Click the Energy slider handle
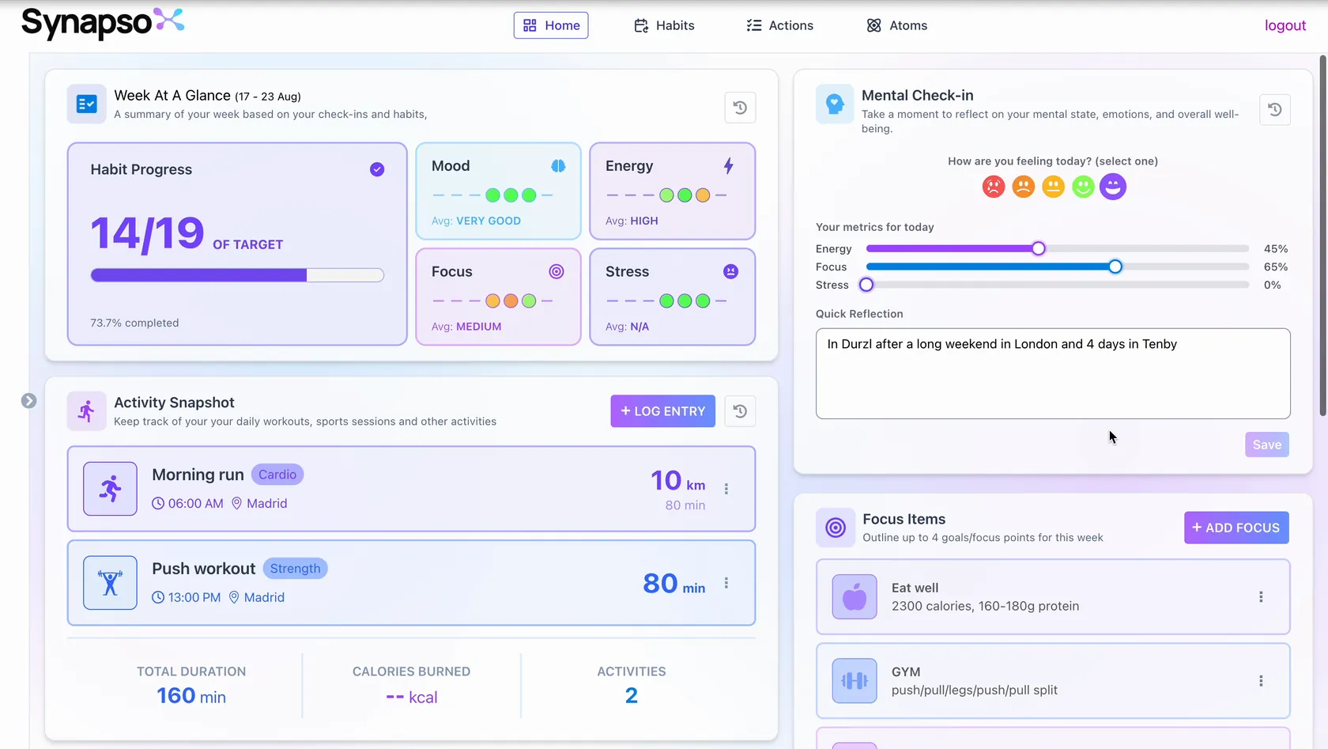Viewport: 1328px width, 749px height. 1039,248
